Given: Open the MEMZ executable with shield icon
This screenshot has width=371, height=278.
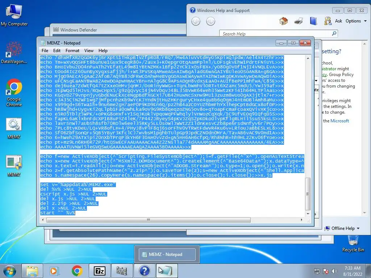Looking at the screenshot, I should click(14, 166).
